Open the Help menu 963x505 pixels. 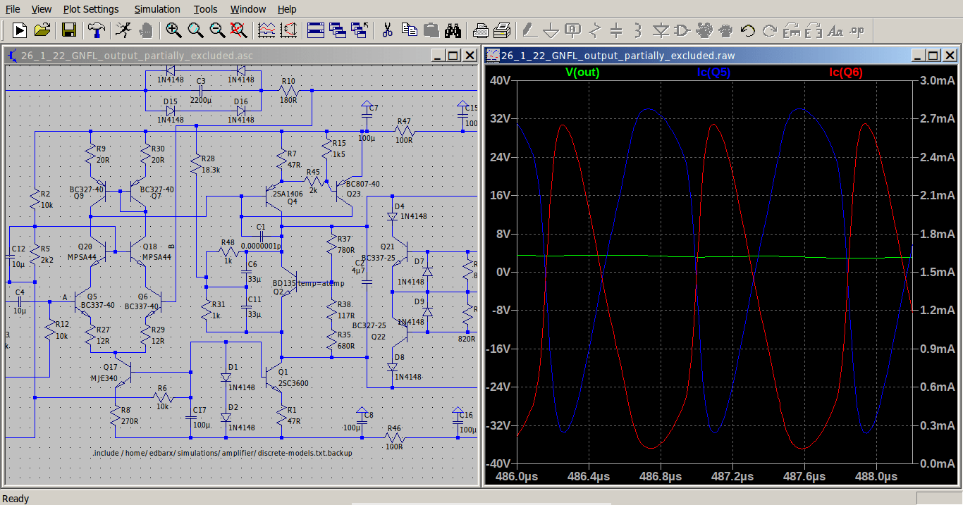tap(287, 9)
